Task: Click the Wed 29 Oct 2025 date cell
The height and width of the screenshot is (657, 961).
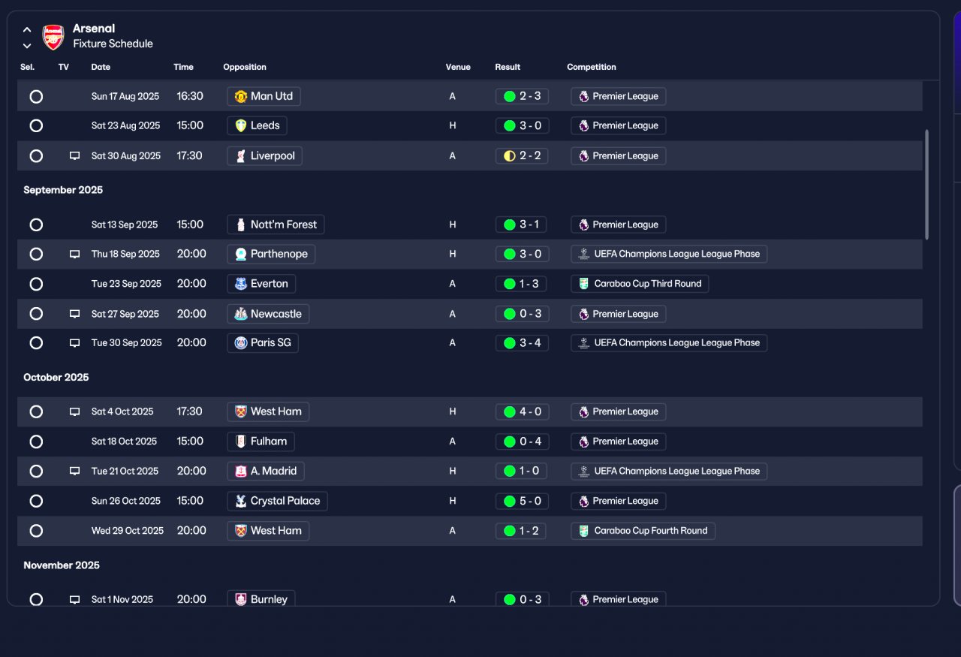Action: click(128, 530)
